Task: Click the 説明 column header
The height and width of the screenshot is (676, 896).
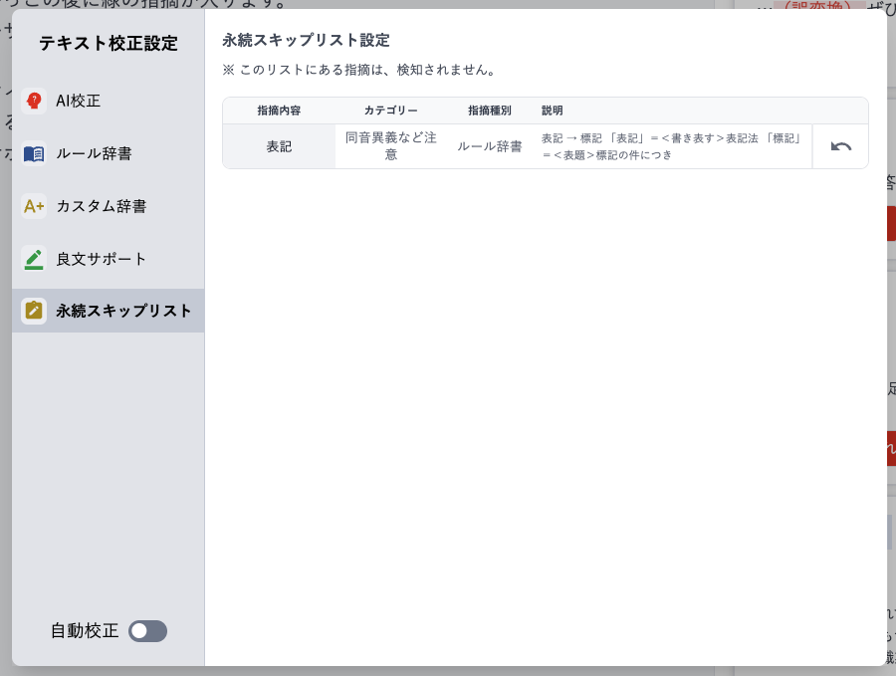Action: [552, 111]
